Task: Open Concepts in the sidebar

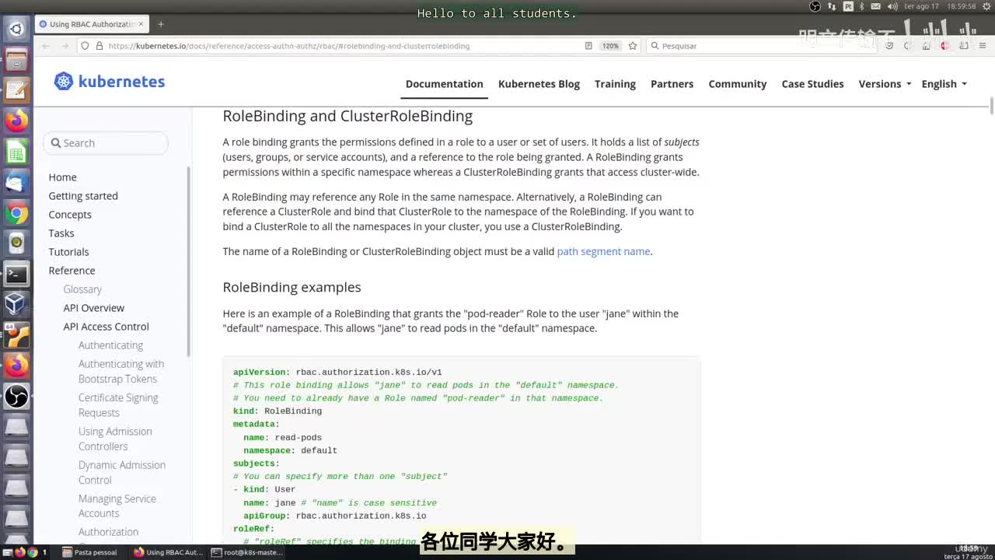Action: pos(70,215)
